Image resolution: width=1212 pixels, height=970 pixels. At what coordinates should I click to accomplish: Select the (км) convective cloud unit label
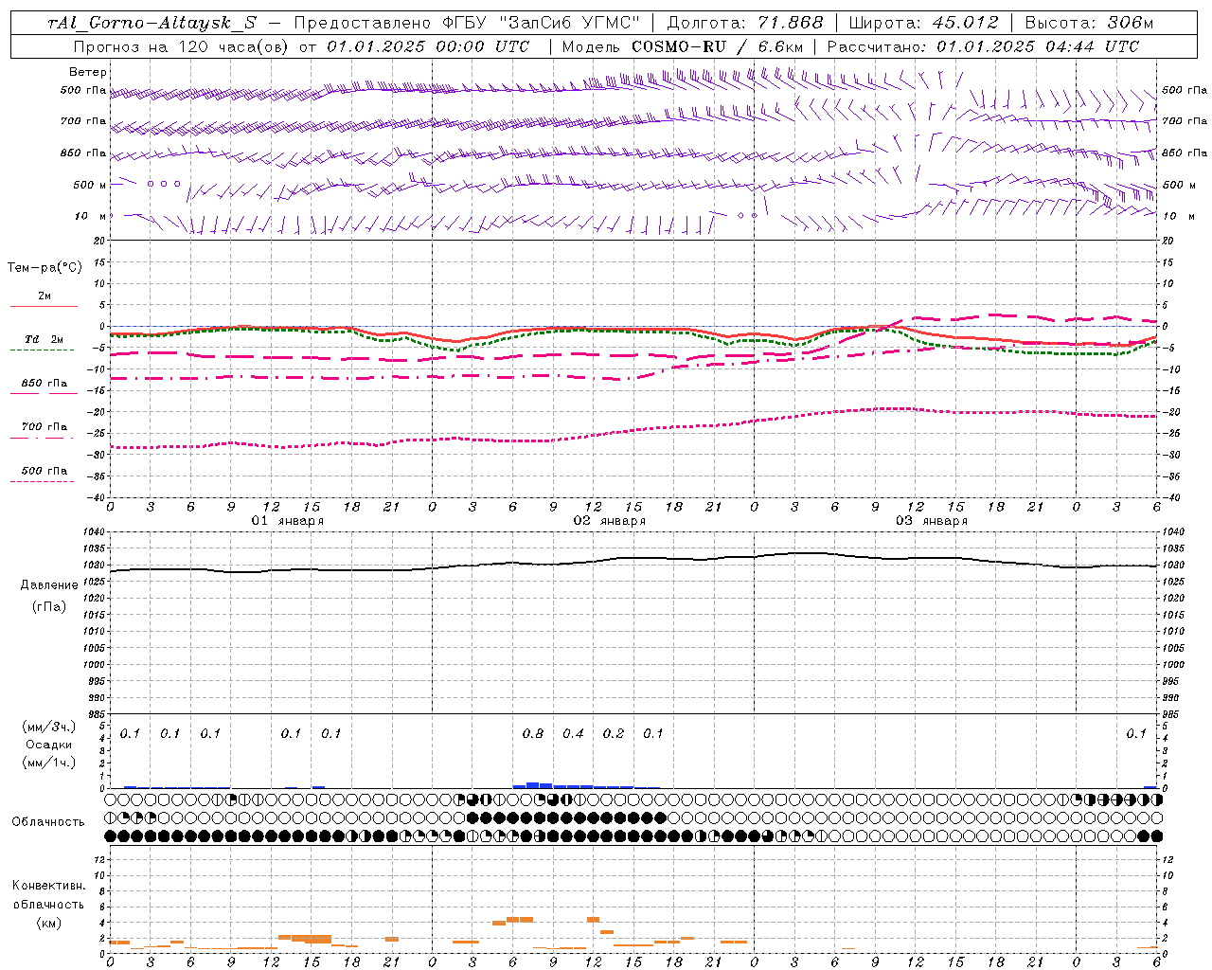click(x=48, y=923)
